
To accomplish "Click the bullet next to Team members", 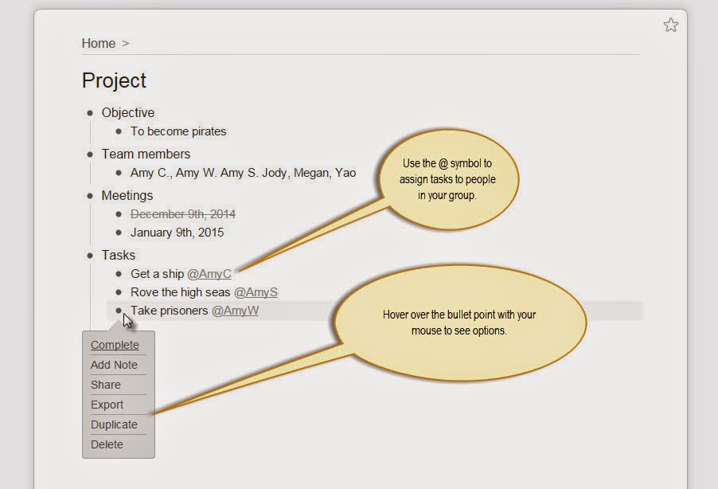I will [x=90, y=155].
